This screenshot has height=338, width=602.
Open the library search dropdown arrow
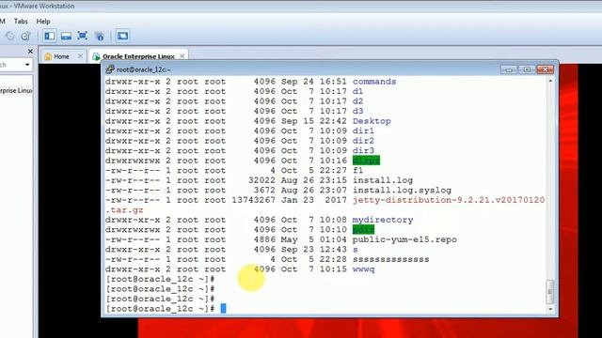[27, 65]
